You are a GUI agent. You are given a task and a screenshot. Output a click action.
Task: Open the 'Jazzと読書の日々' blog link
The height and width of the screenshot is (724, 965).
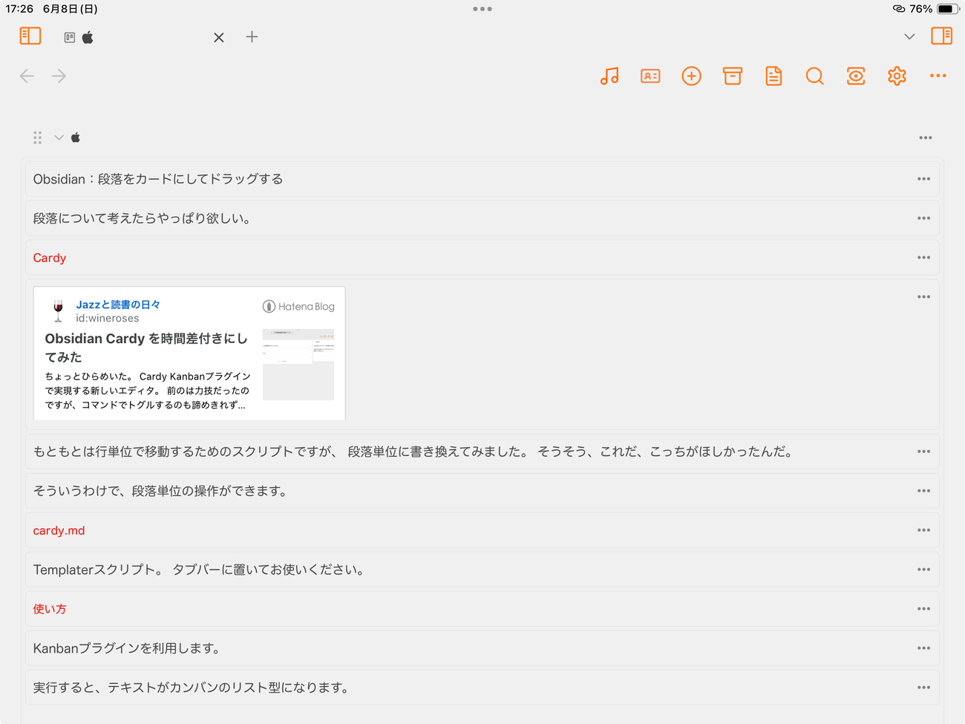(x=118, y=304)
